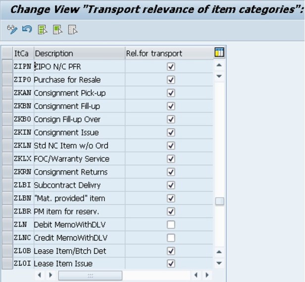Click the Display/Change toggle glasses-pencil icon
305x282 pixels.
(12, 30)
